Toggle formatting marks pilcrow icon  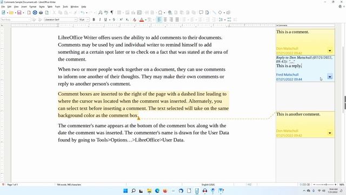112,12
